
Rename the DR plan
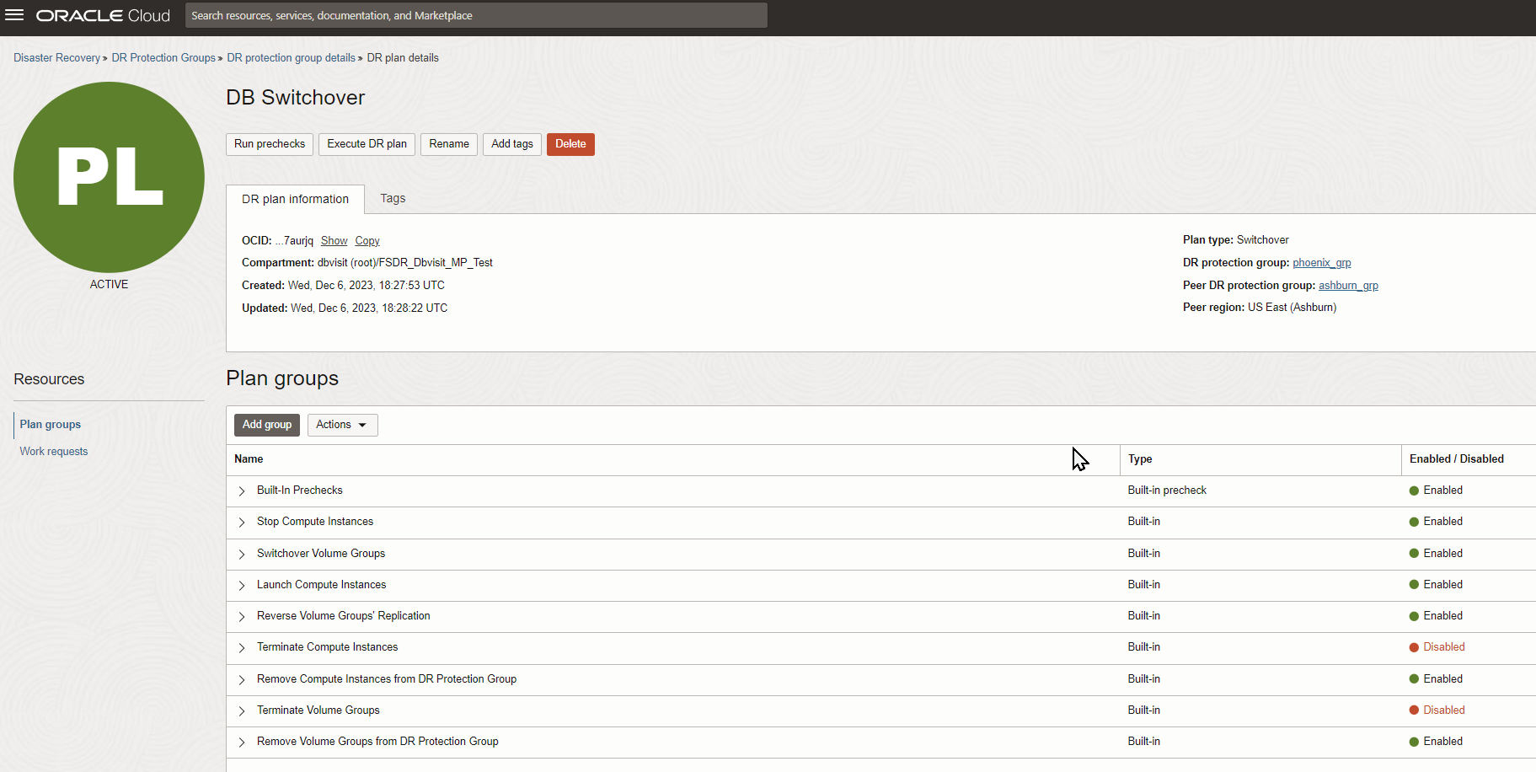pyautogui.click(x=449, y=144)
